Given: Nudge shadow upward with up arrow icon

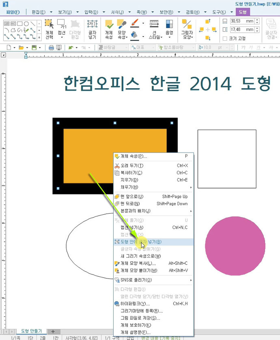Looking at the screenshot, I should click(x=208, y=21).
